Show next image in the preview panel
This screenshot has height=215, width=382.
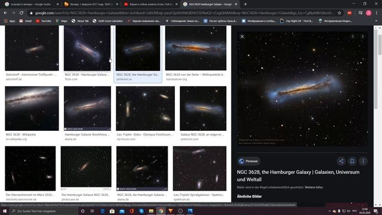[x=362, y=36]
